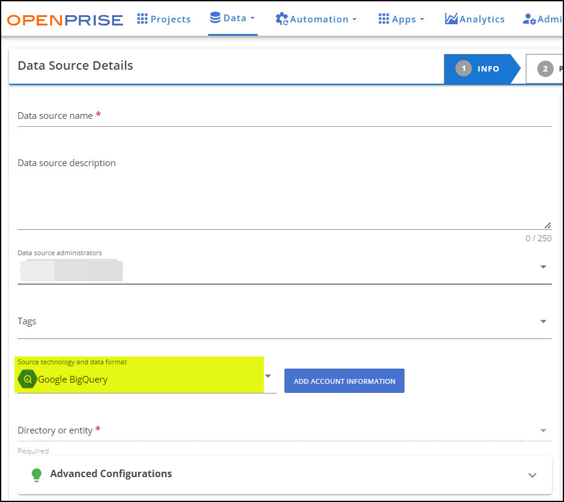
Task: Go to wizard step 2
Action: (545, 69)
